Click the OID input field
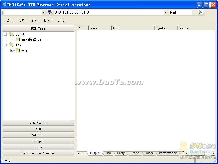Viewport: 218px width, 164px height. click(x=109, y=12)
